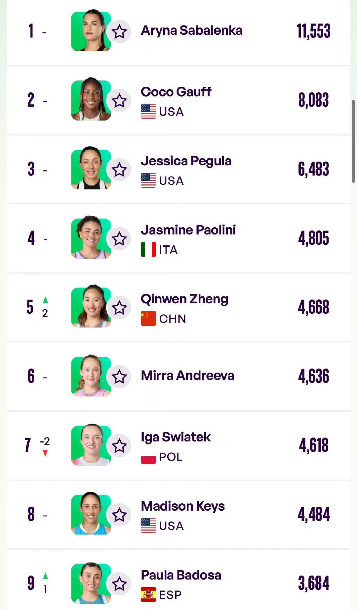Toggle the star next to Coco Gauff
Screen dimensions: 357x610
[119, 101]
